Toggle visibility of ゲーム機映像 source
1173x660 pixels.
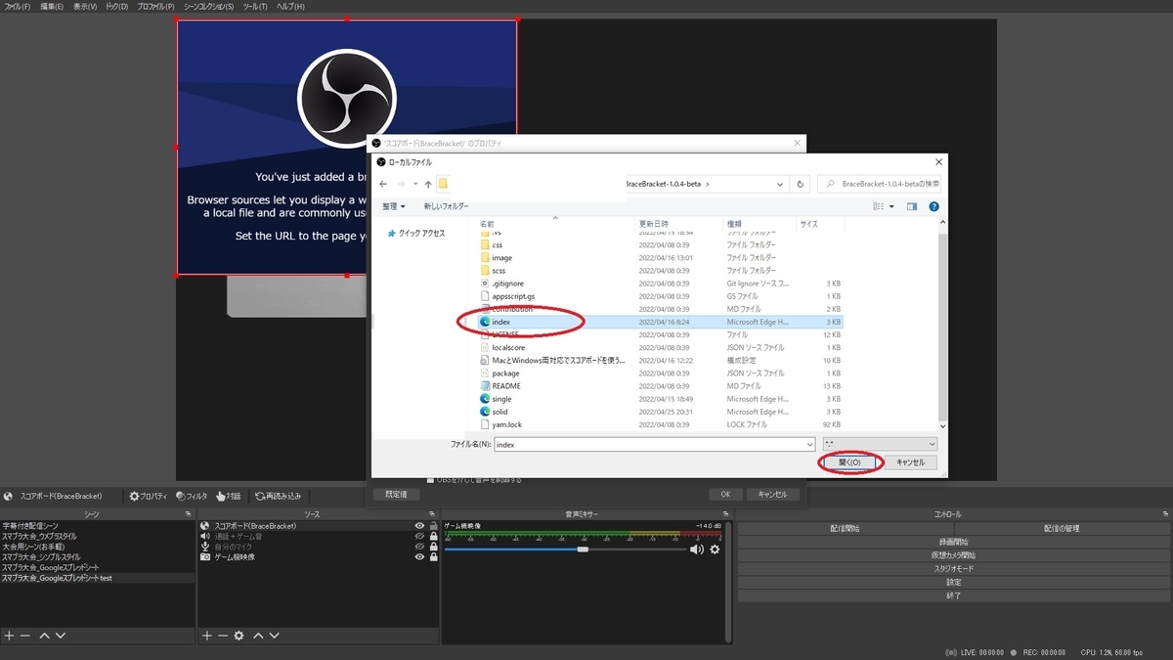click(419, 556)
